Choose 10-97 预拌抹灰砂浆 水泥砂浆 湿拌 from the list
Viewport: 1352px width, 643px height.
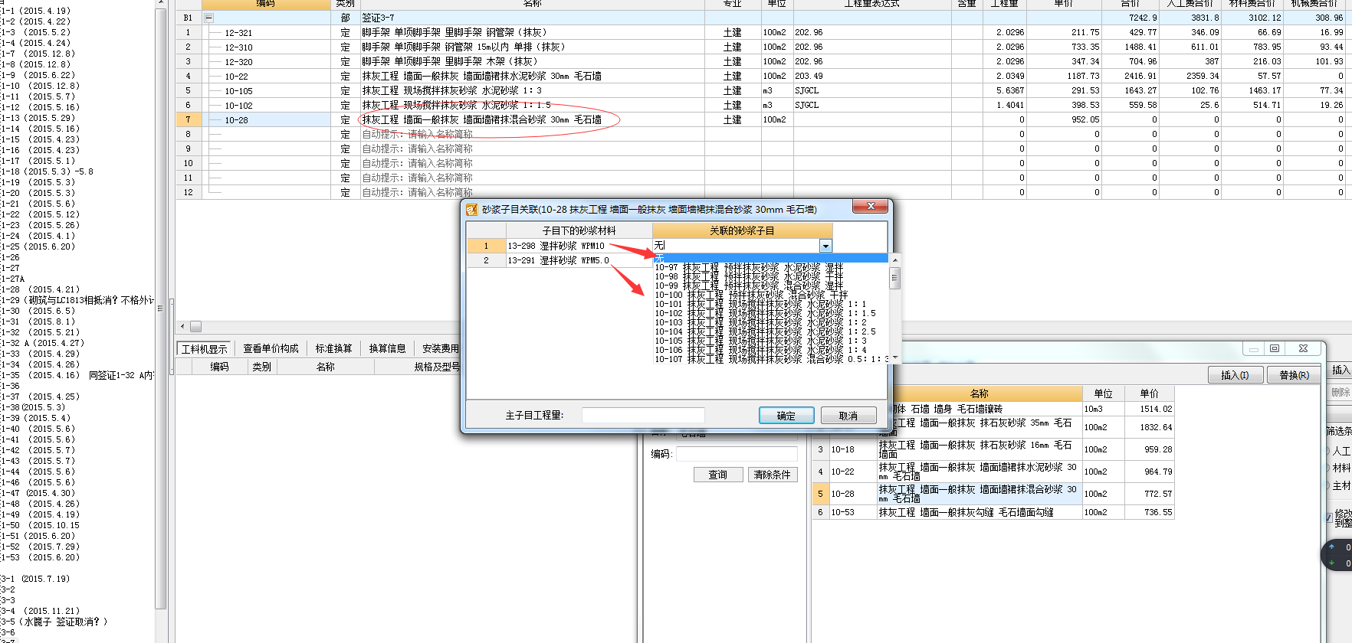749,267
